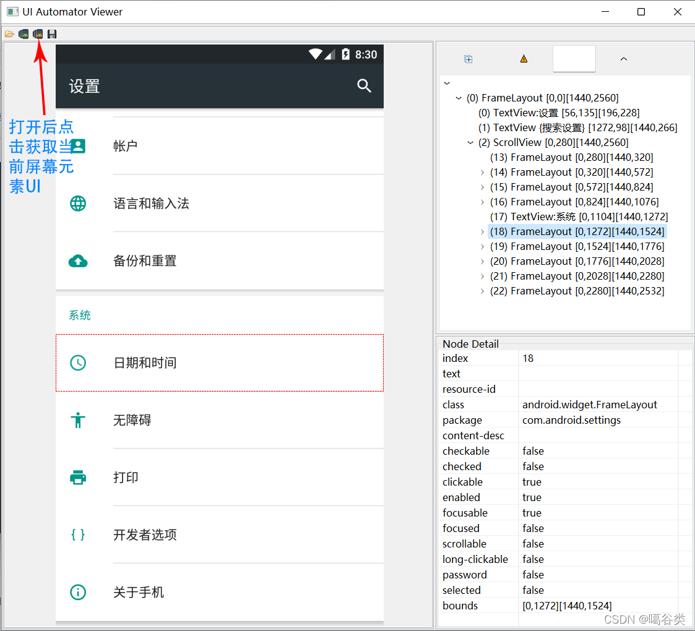The width and height of the screenshot is (695, 631).
Task: Click the 系统 section header
Action: point(80,315)
